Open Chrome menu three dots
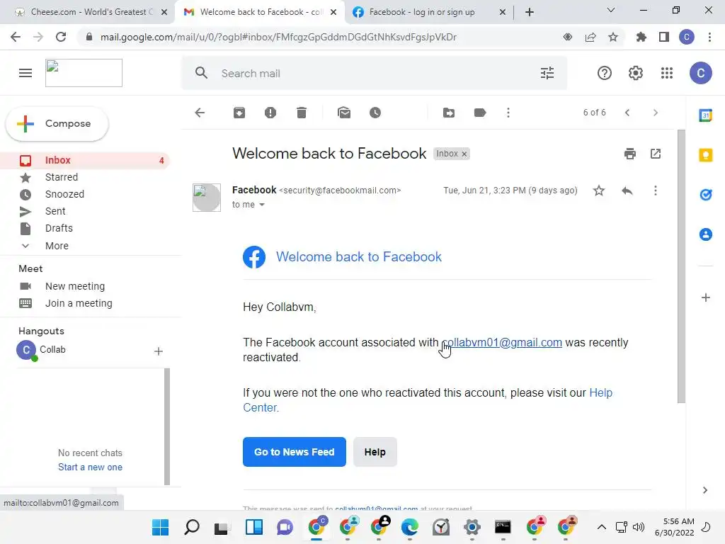725x544 pixels. [x=709, y=37]
